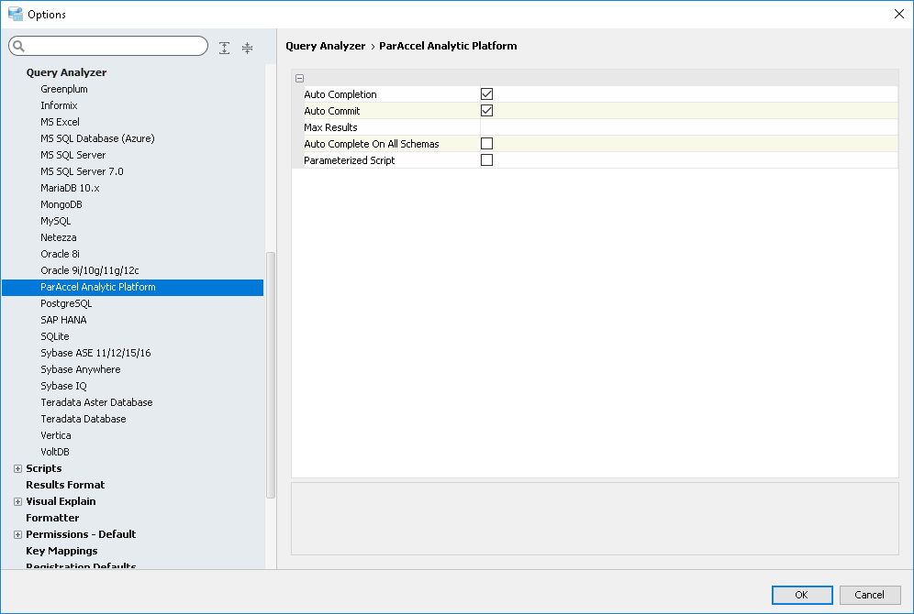
Task: Open the Results Format settings
Action: tap(65, 485)
